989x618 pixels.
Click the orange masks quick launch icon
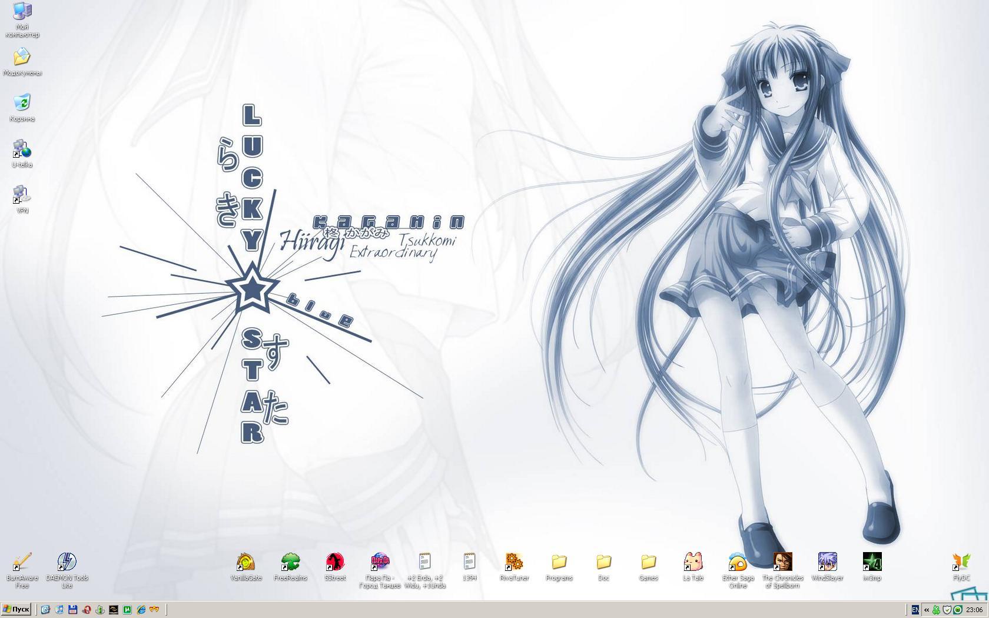click(154, 610)
